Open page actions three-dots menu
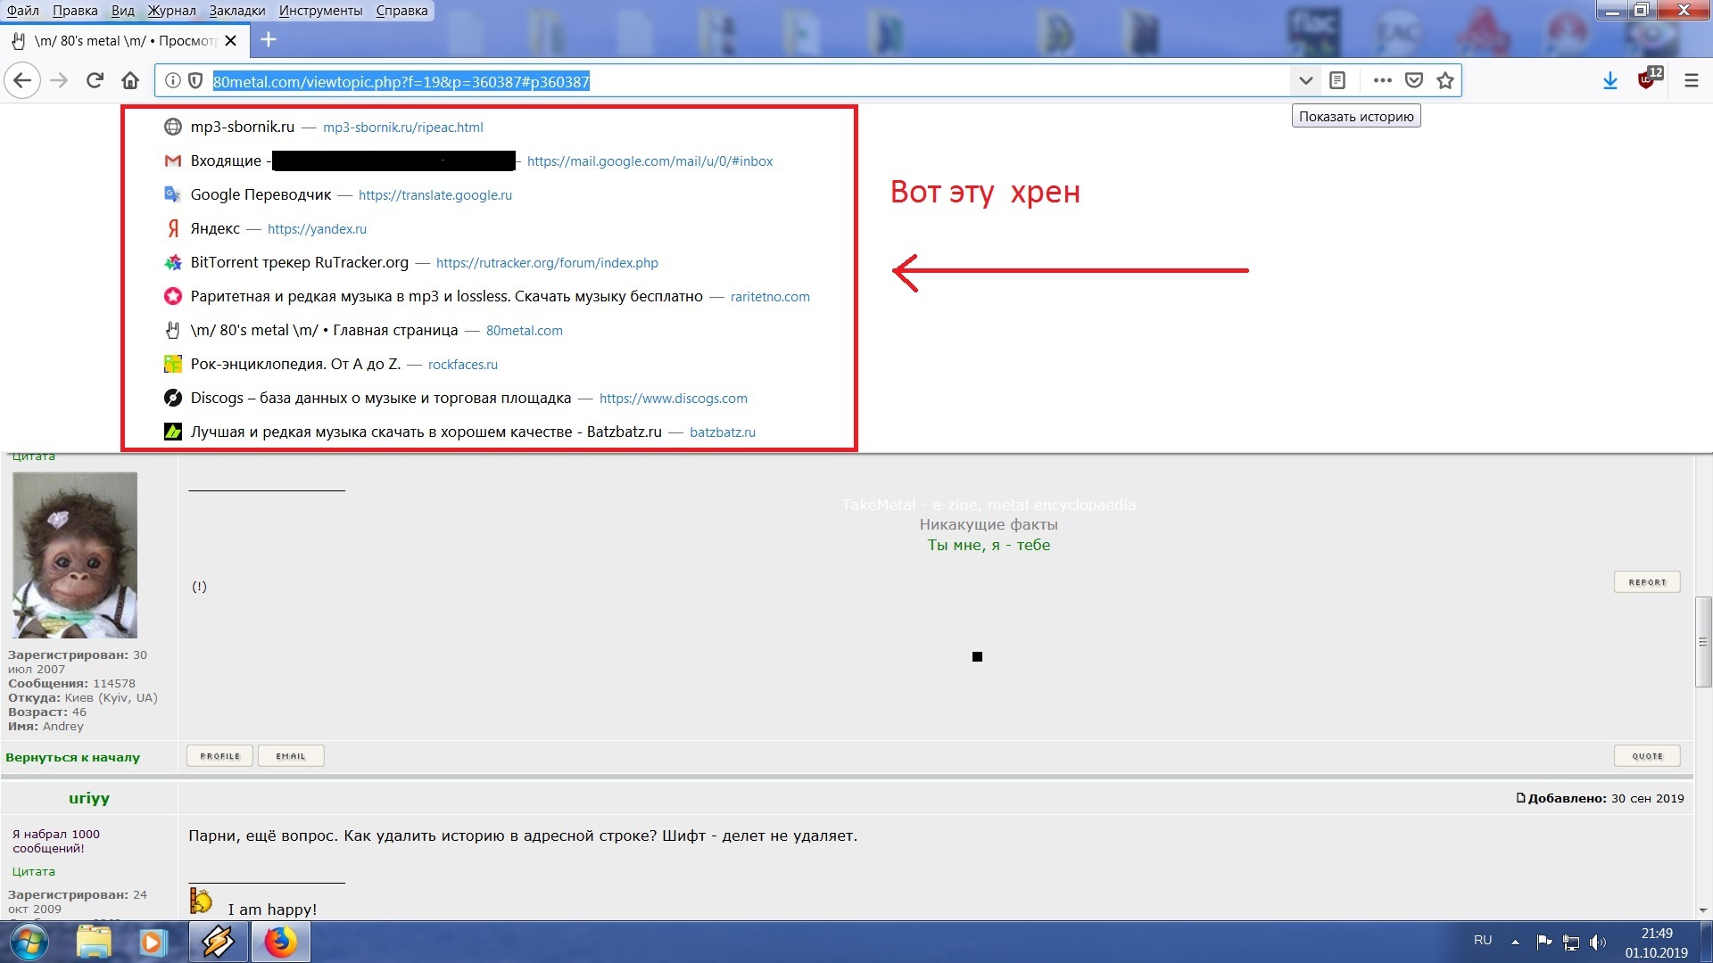1713x963 pixels. pyautogui.click(x=1382, y=80)
